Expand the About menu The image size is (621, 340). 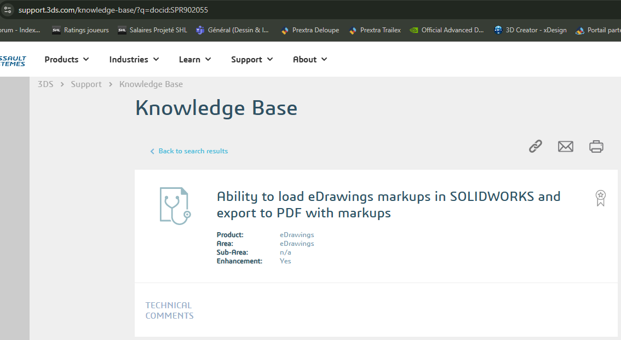pyautogui.click(x=310, y=59)
